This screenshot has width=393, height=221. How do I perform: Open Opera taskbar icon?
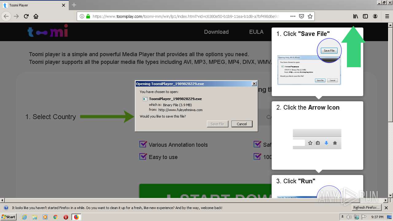[66, 217]
